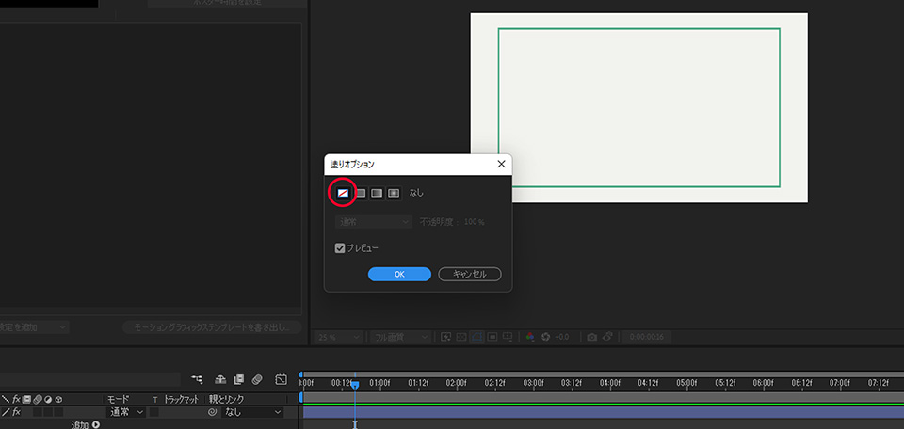Close the 塗りオプション dialog

[x=501, y=164]
